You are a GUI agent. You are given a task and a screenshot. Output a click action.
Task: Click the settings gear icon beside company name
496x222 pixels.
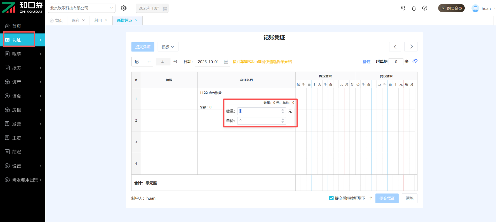(124, 8)
